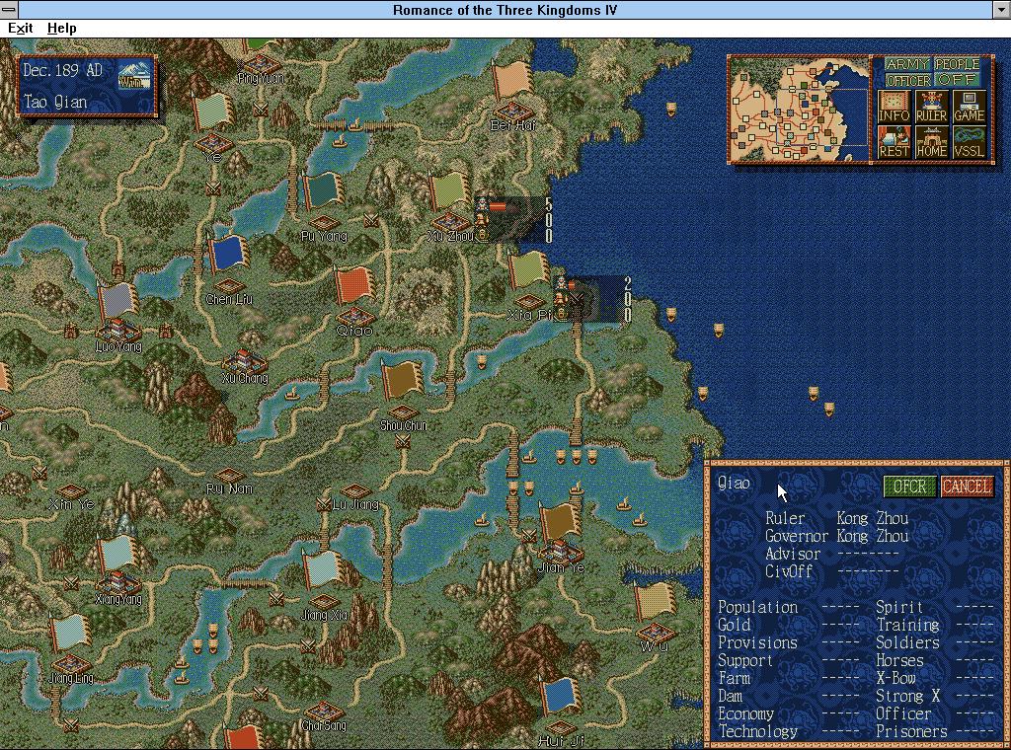Screen dimensions: 1011x750
Task: Open the VSSL command icon
Action: pos(970,142)
